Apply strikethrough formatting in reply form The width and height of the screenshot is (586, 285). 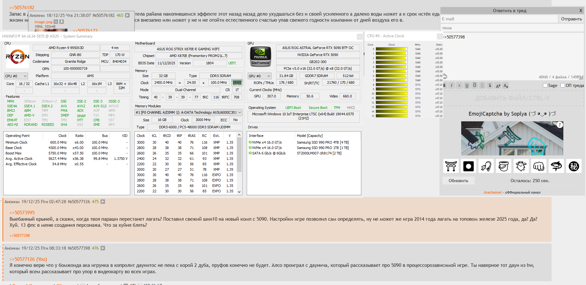tap(490, 85)
